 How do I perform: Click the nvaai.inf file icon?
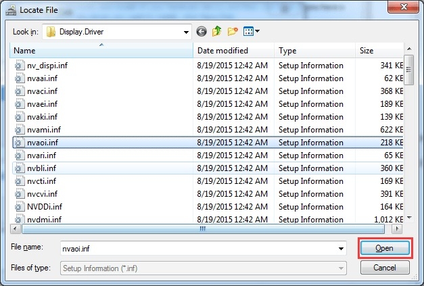tap(19, 78)
